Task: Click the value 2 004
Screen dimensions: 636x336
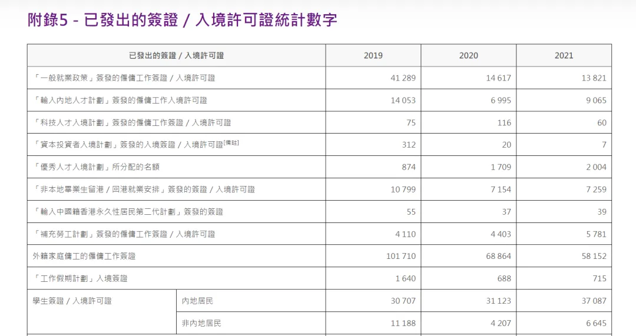Action: point(596,167)
